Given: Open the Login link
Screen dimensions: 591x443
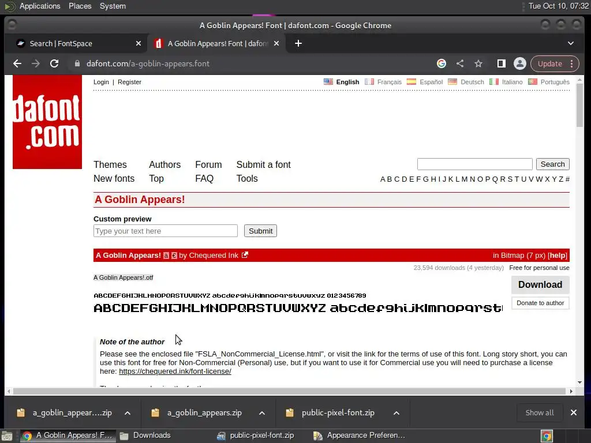Looking at the screenshot, I should [101, 82].
